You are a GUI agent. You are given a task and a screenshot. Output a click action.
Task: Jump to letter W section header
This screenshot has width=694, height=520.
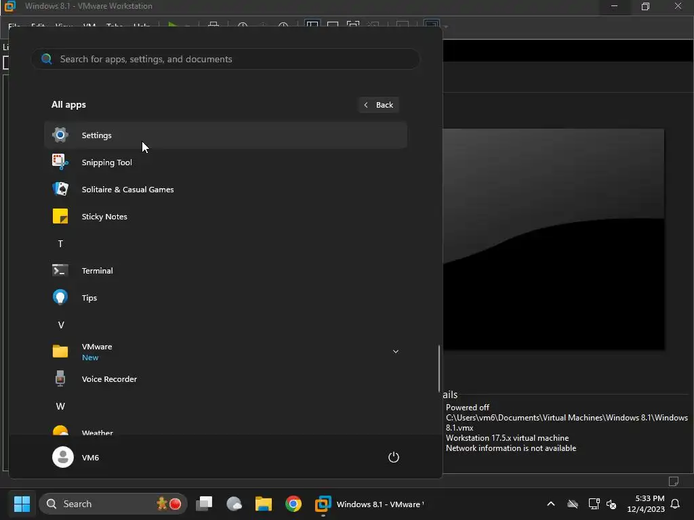coord(60,406)
